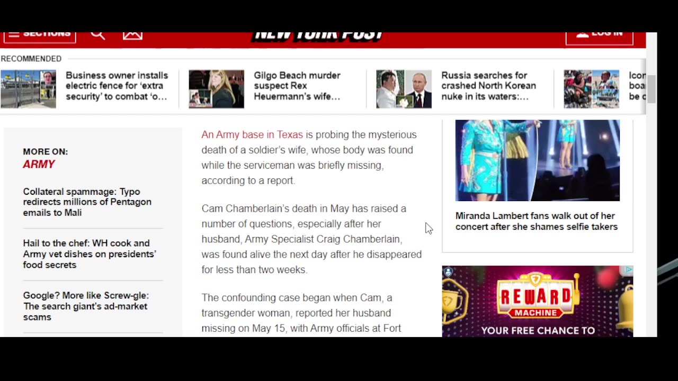Follow 'An Army base in Texas' link
678x381 pixels.
point(252,134)
